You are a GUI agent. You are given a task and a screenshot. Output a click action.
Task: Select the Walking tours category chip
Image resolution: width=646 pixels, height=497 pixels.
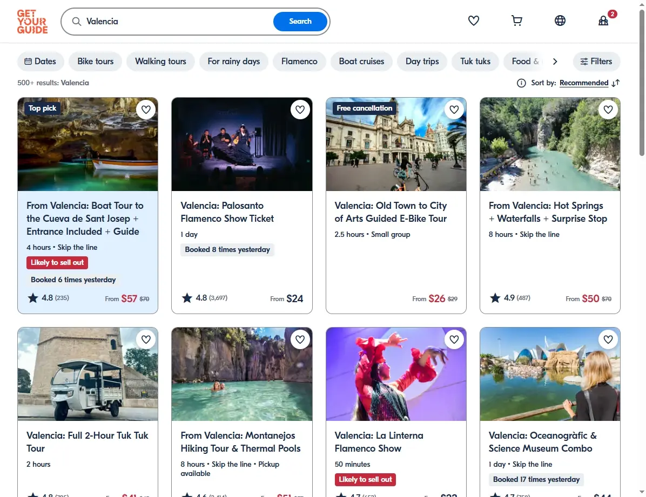[160, 62]
